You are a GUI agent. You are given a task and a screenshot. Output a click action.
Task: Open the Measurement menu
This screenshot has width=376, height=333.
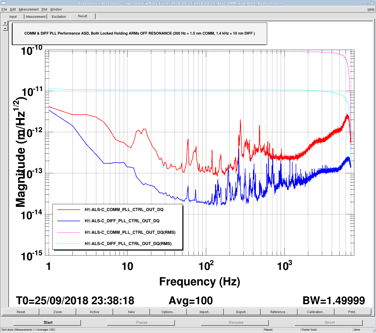[29, 9]
